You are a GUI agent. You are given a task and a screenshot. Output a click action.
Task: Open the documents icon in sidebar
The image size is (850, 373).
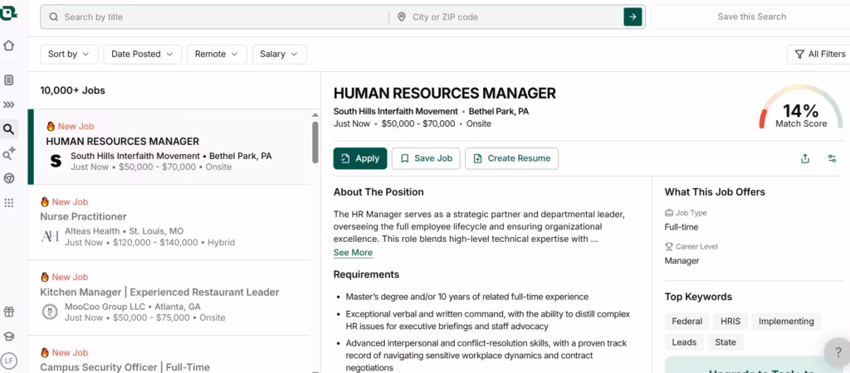click(x=8, y=80)
